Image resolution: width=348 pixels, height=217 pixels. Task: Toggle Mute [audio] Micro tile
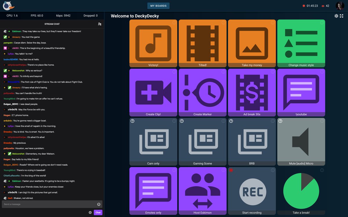point(301,142)
